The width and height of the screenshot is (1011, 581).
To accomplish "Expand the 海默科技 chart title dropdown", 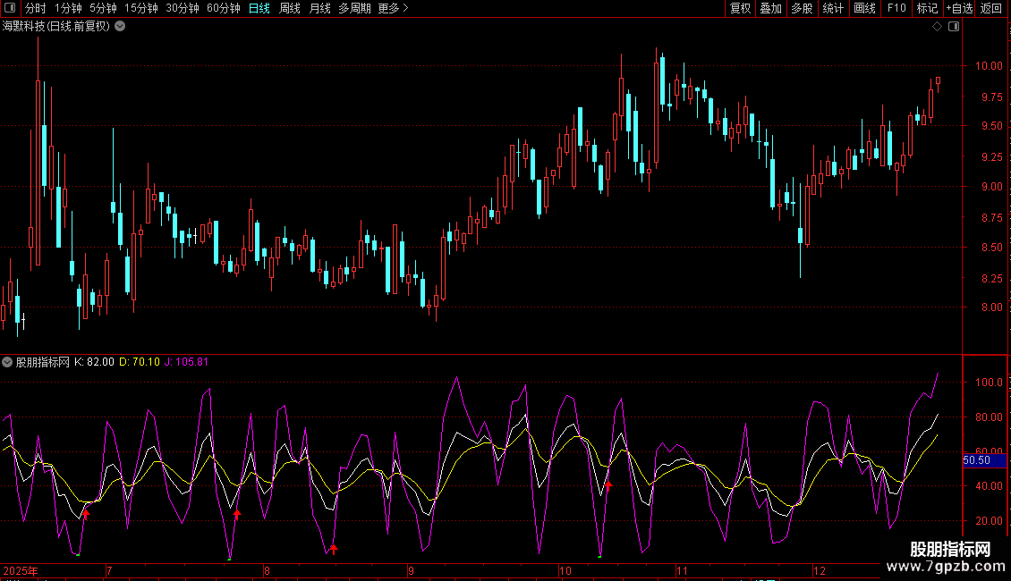I will point(120,26).
